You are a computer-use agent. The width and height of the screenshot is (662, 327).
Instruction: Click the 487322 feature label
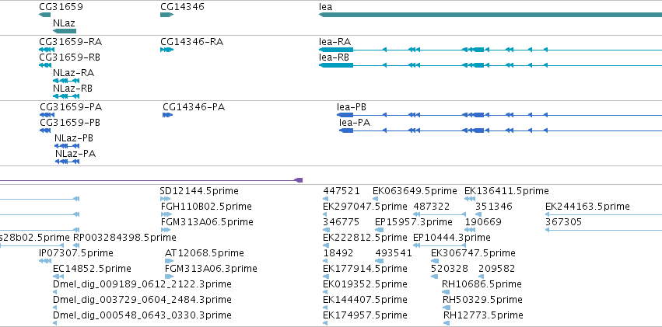(x=432, y=207)
